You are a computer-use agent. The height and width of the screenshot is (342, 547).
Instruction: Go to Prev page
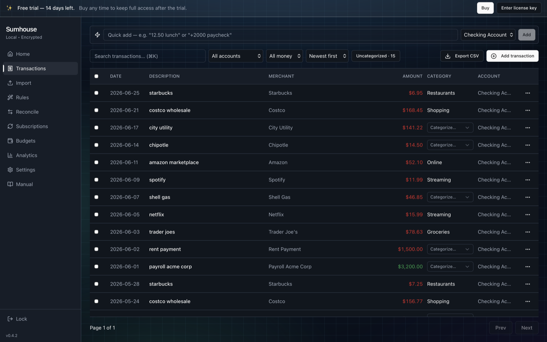tap(501, 328)
